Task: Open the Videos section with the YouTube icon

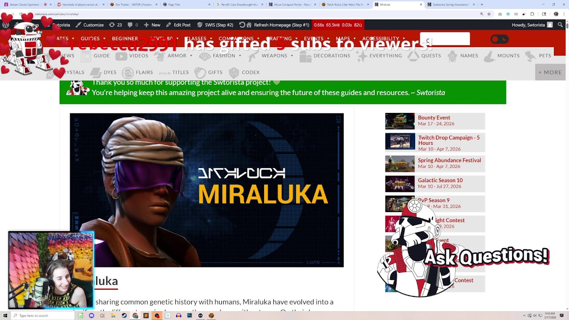Action: click(132, 56)
